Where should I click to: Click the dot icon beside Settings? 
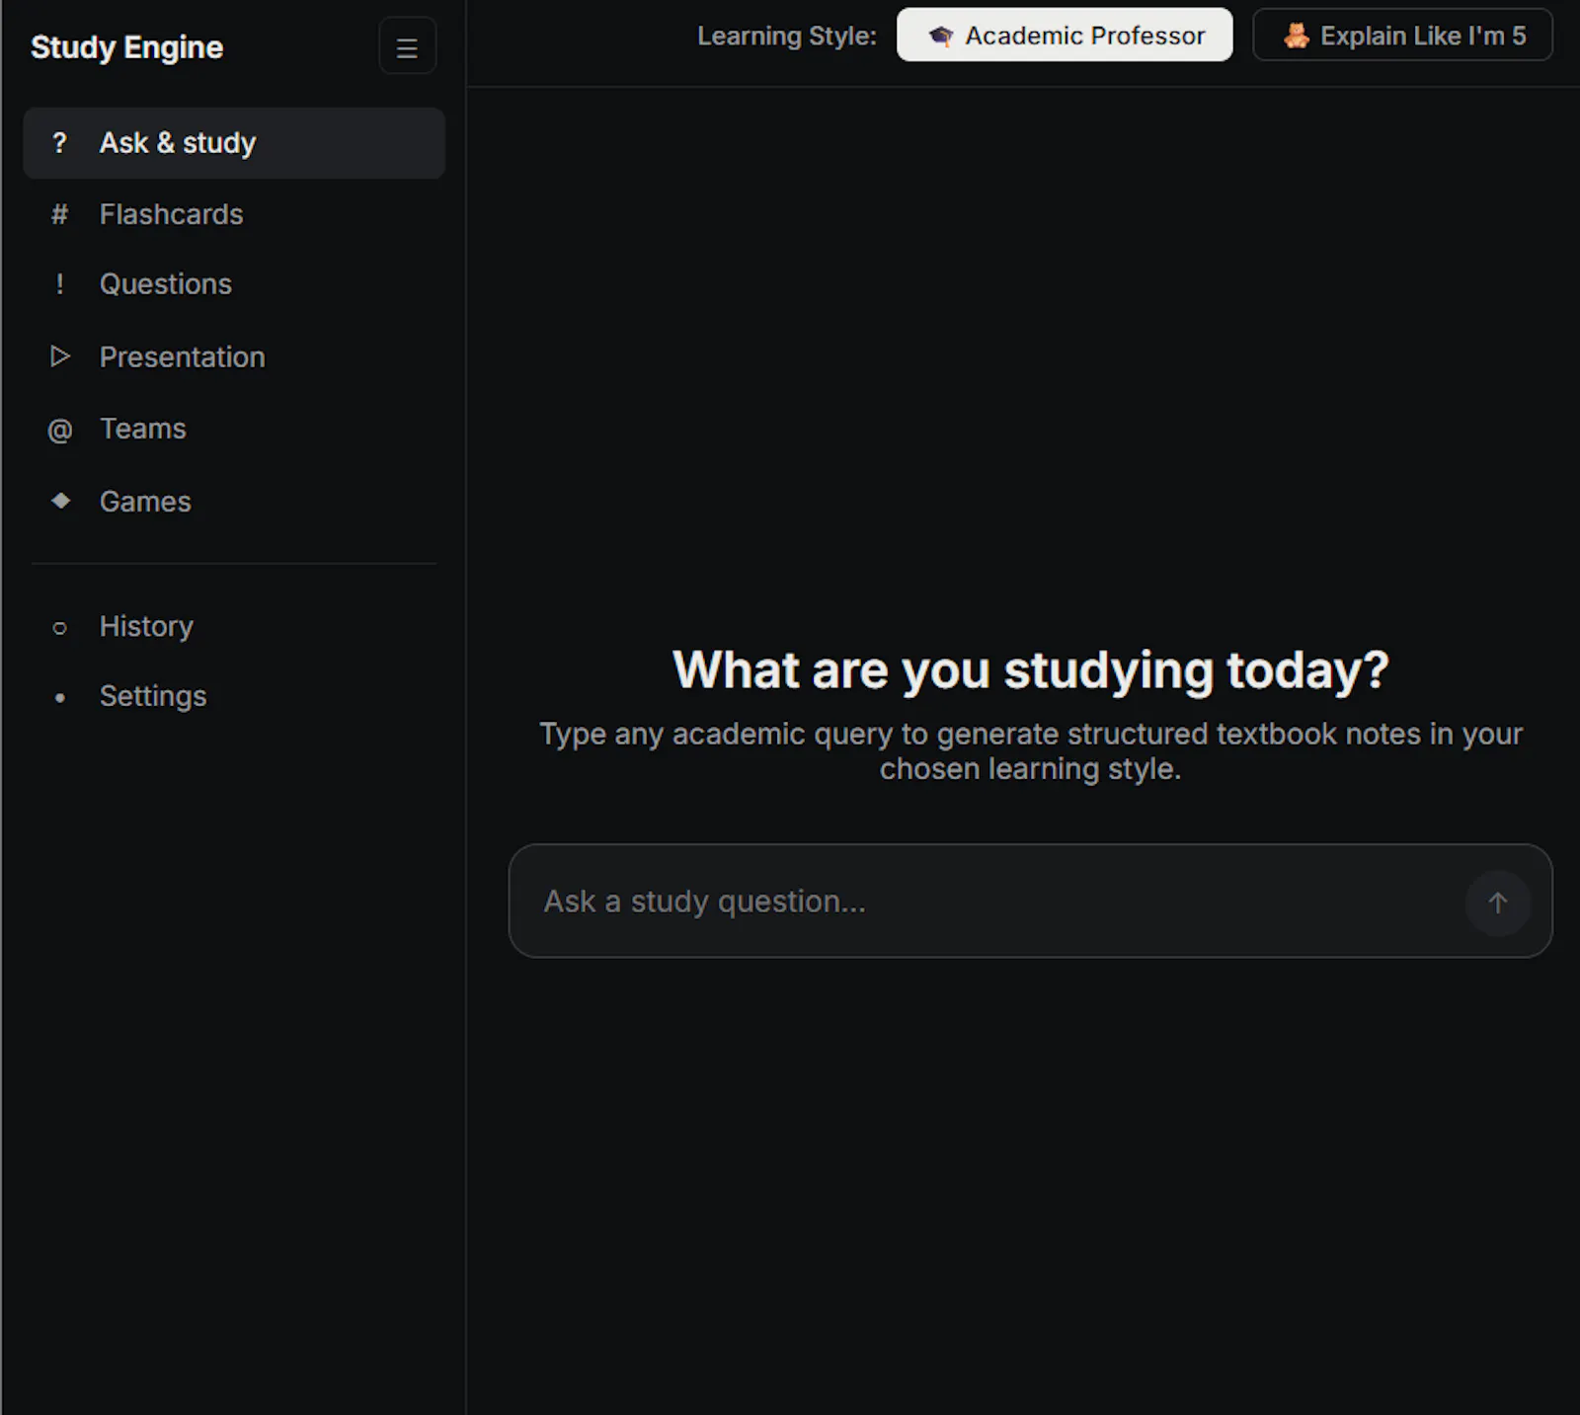click(x=60, y=697)
